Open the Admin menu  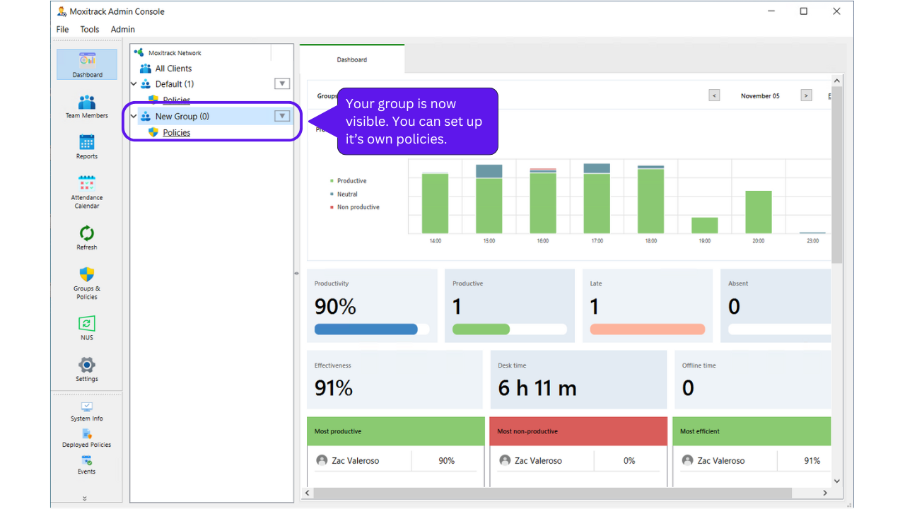tap(122, 29)
